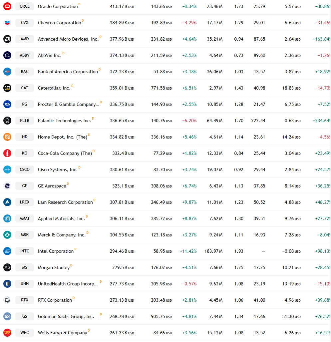The width and height of the screenshot is (331, 342).
Task: Open the Cisco Systems, Inc. link
Action: pos(58,170)
